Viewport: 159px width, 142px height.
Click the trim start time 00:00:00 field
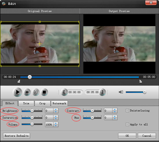pyautogui.click(x=75, y=92)
